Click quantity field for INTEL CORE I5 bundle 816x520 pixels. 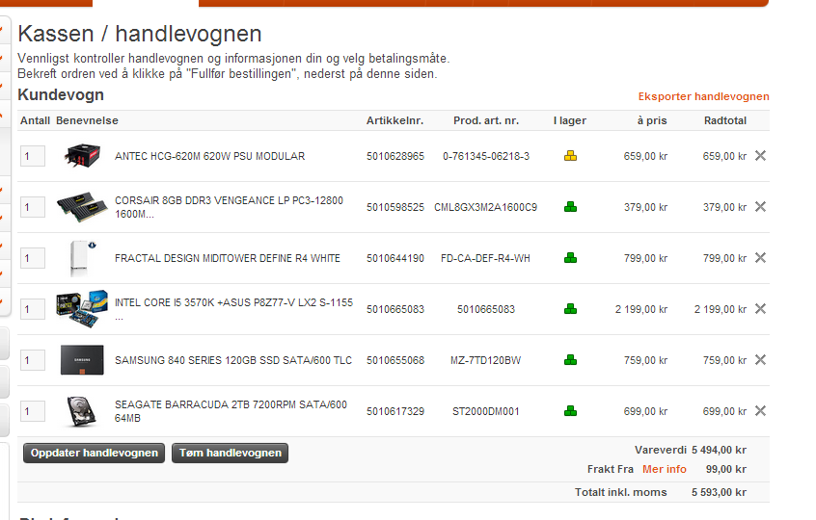click(32, 309)
